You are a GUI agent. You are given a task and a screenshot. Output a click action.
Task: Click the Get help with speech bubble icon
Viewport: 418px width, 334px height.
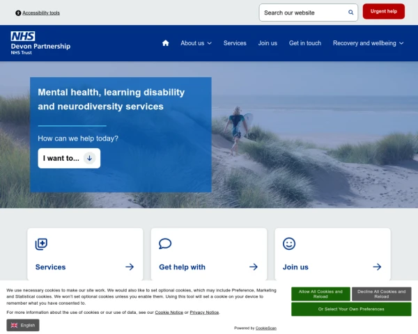tap(165, 244)
